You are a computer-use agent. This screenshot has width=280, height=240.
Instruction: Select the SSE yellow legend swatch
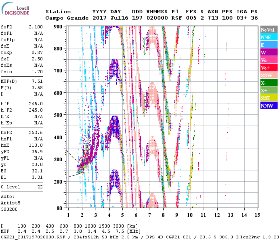tap(269, 98)
